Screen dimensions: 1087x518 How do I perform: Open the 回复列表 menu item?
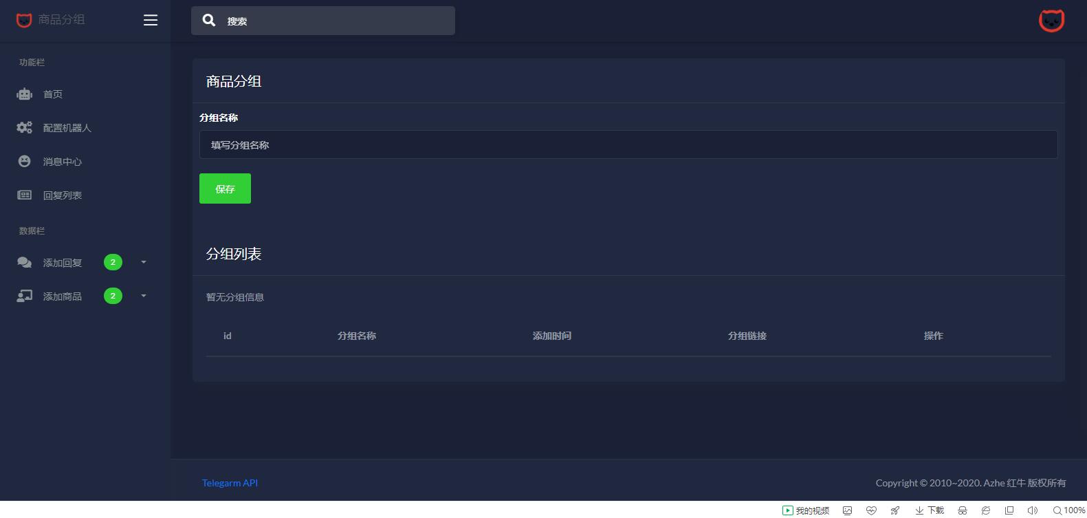63,195
